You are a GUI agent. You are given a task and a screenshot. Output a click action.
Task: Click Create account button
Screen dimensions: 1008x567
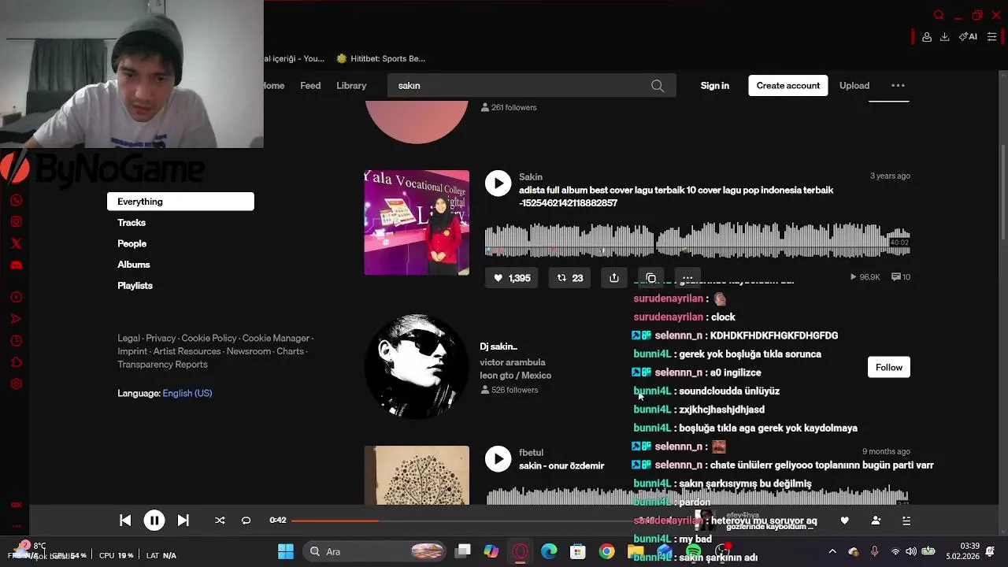click(788, 86)
